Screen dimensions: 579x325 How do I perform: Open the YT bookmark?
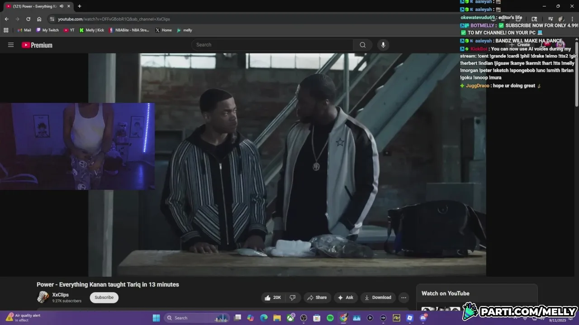point(69,30)
